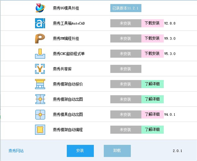Viewport: 197px width, 161px height.
Task: Click 了解详细 for 燕秀模具自动出图
Action: pos(152,114)
